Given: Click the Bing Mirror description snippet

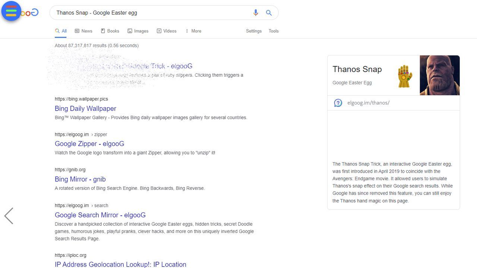Looking at the screenshot, I should [130, 188].
